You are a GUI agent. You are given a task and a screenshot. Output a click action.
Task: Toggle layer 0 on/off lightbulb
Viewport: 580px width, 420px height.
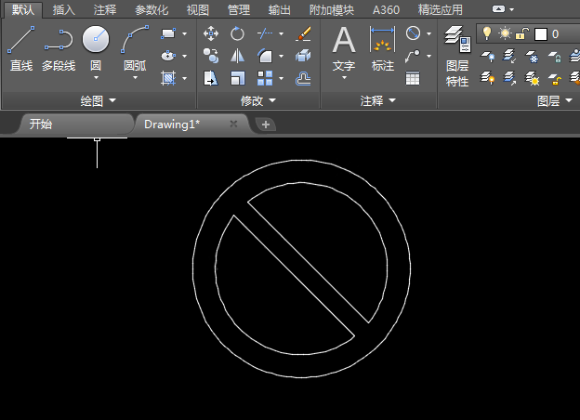point(487,33)
